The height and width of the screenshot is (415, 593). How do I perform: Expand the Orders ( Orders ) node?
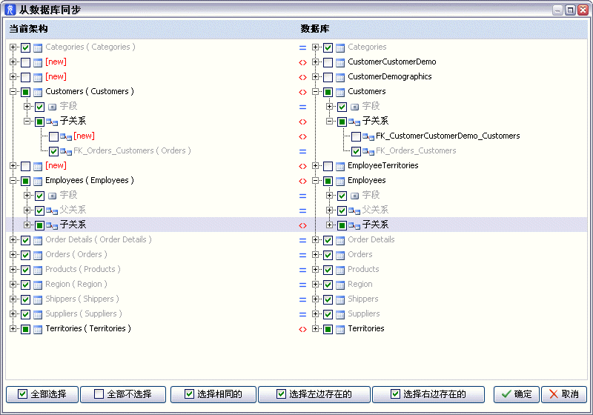13,255
